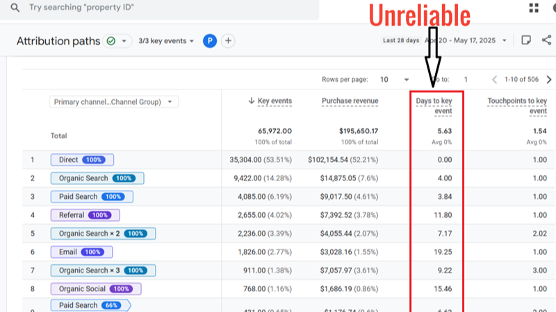Click the $7,392.52 (3.78%) cell

350,215
